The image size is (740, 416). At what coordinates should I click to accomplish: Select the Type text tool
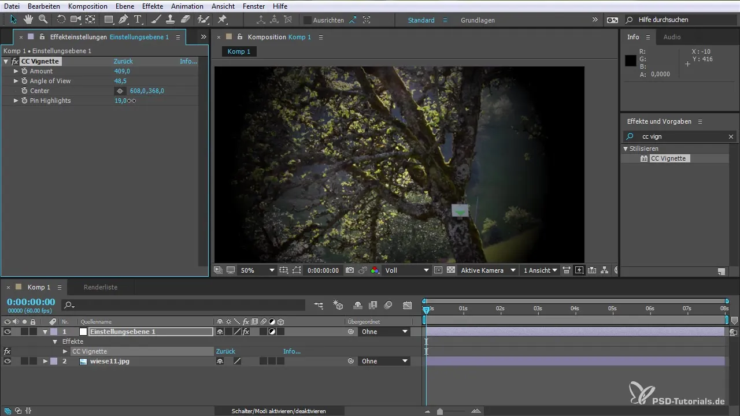pos(138,20)
